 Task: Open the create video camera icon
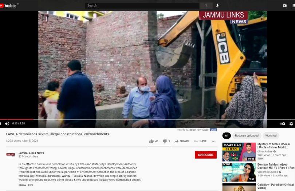click(285, 6)
